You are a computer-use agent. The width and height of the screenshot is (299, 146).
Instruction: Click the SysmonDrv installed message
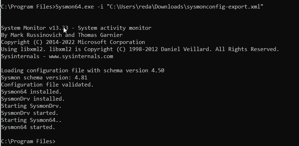coord(33,99)
